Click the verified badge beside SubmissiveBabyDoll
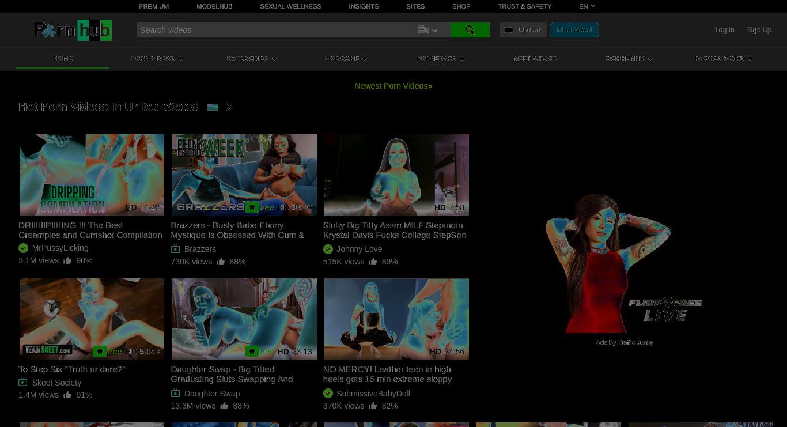 pyautogui.click(x=328, y=393)
